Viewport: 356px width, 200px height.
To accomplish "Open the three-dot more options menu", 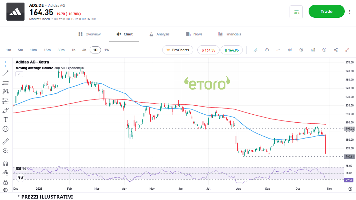I will (350, 12).
